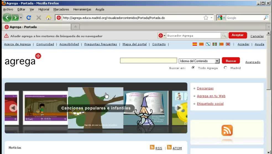
Task: Open the Herramientas menu
Action: tap(82, 9)
